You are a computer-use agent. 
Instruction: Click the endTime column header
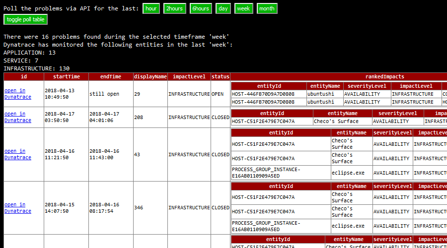tap(111, 76)
